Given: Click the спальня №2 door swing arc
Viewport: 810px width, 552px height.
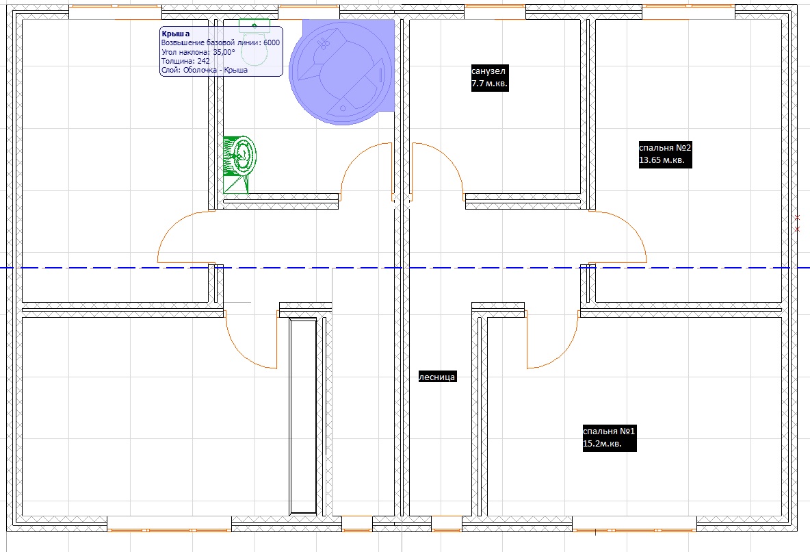Looking at the screenshot, I should pyautogui.click(x=617, y=237).
